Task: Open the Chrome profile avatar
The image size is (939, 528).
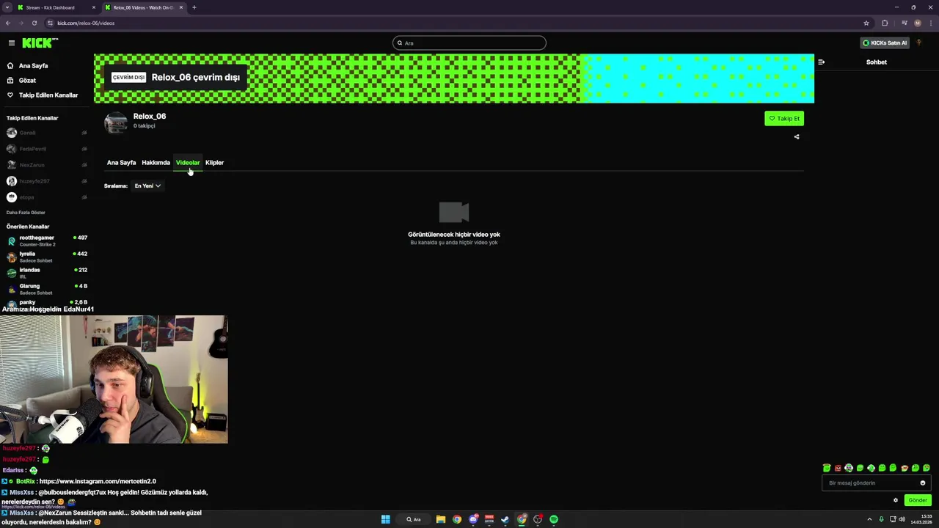Action: (x=918, y=23)
